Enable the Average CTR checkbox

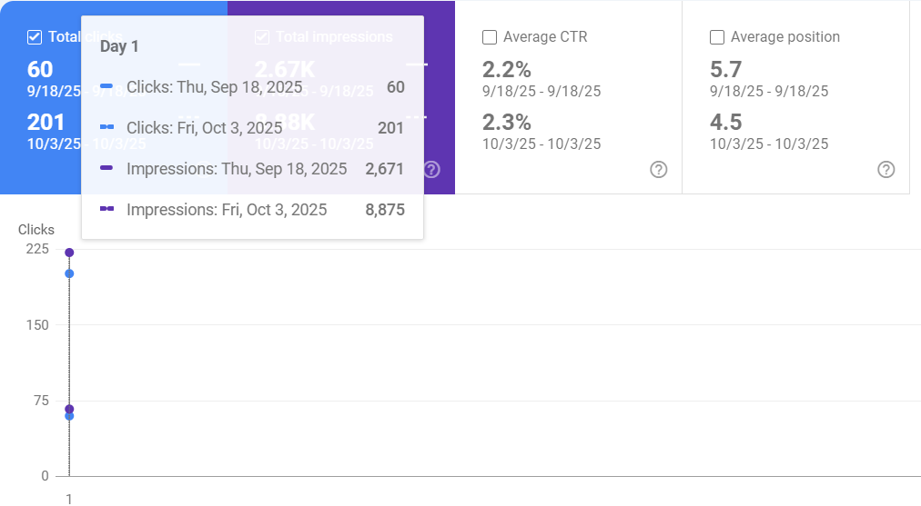(x=490, y=37)
